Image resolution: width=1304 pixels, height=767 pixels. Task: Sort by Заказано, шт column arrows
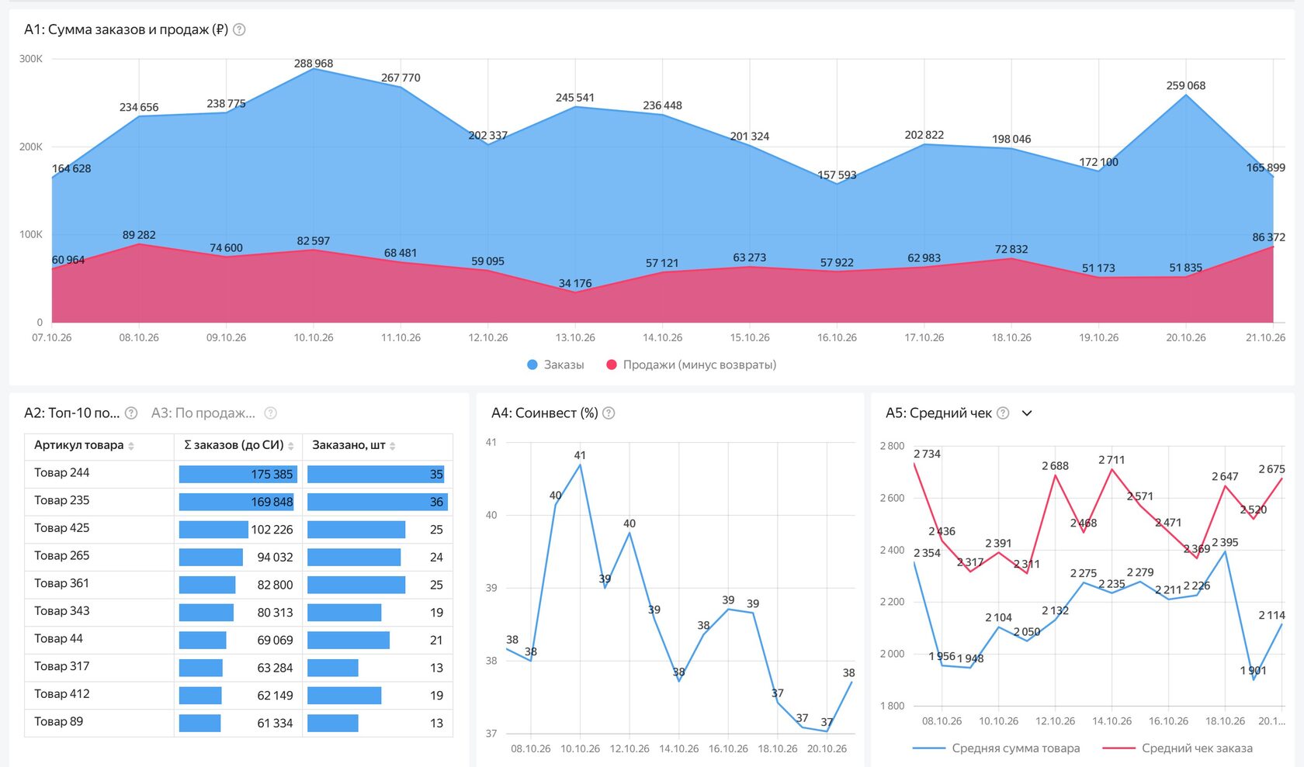coord(393,446)
